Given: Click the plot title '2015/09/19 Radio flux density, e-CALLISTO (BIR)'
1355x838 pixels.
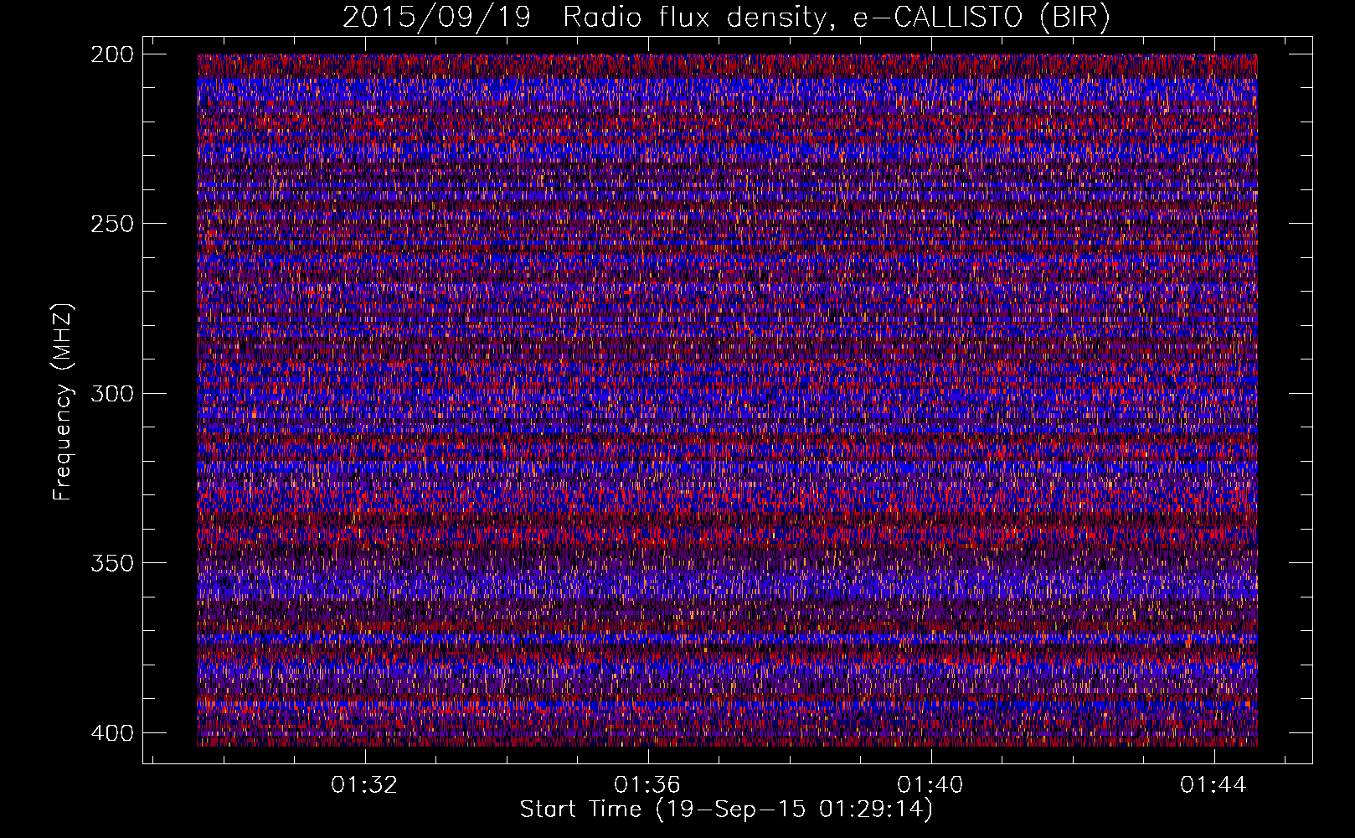Looking at the screenshot, I should pos(726,18).
